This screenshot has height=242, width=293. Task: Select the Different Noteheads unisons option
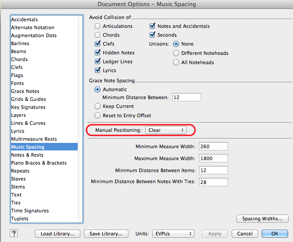176,54
